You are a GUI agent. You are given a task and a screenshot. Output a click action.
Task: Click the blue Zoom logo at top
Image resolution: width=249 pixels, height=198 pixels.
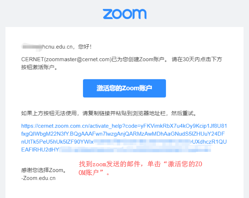[125, 14]
